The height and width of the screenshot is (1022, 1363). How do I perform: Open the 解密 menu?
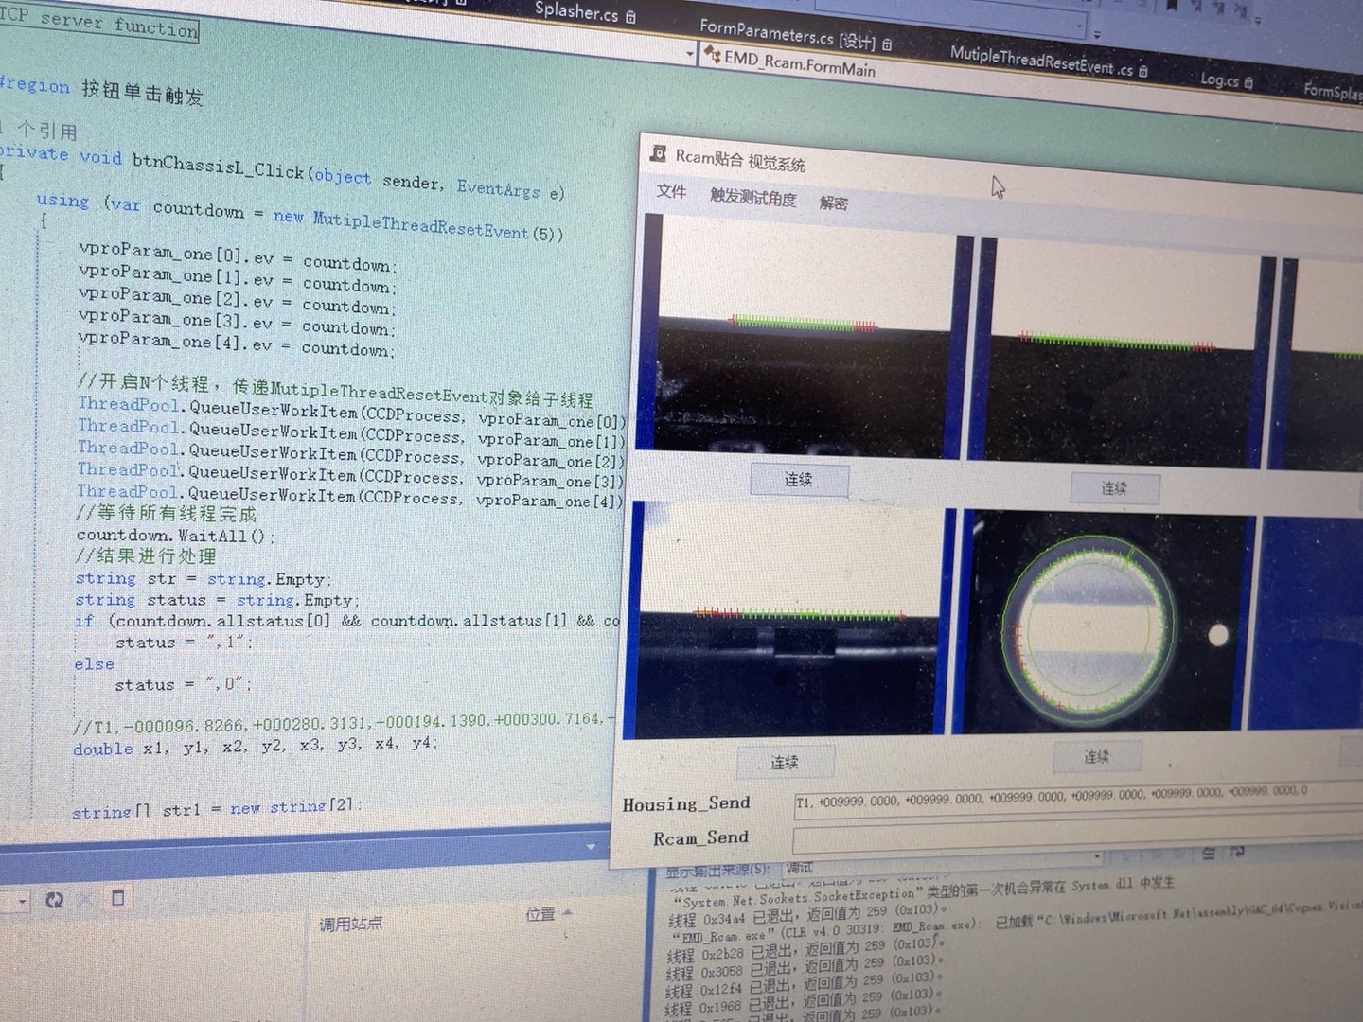[833, 203]
